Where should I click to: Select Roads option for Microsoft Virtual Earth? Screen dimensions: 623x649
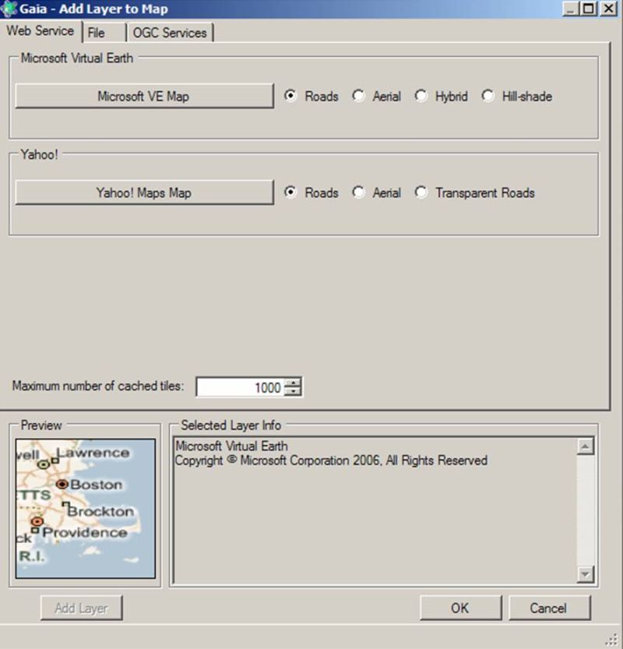[311, 97]
